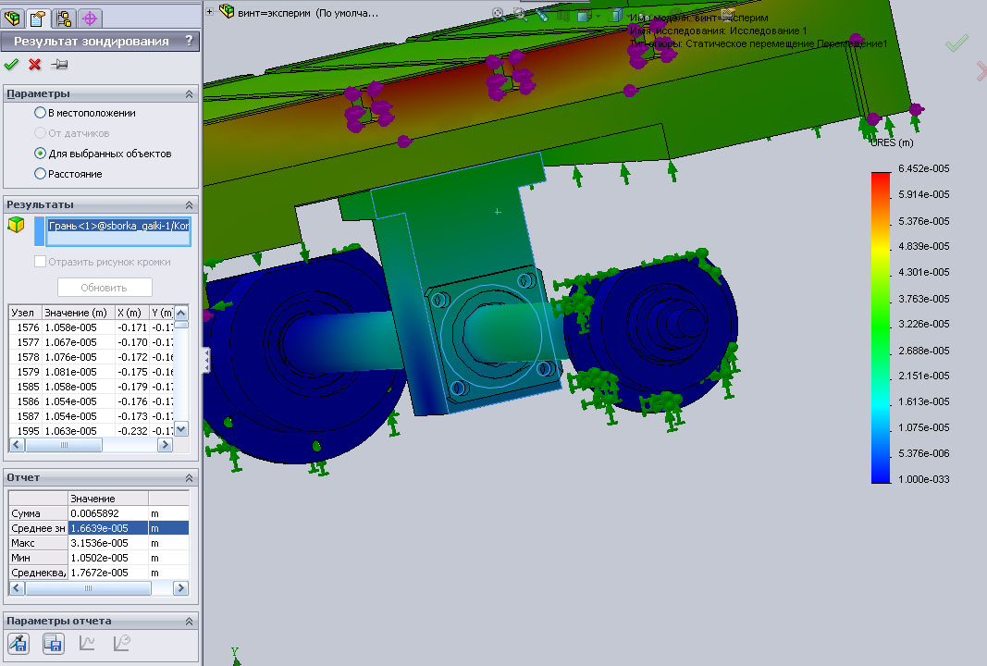Click the results table scroll right arrow
Viewport: 987px width, 666px height.
(165, 445)
